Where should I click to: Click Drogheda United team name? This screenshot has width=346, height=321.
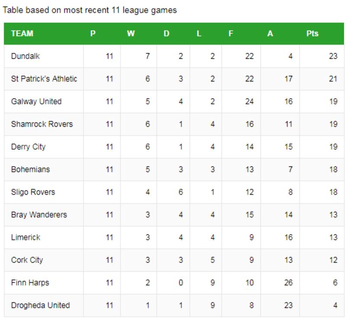click(40, 305)
